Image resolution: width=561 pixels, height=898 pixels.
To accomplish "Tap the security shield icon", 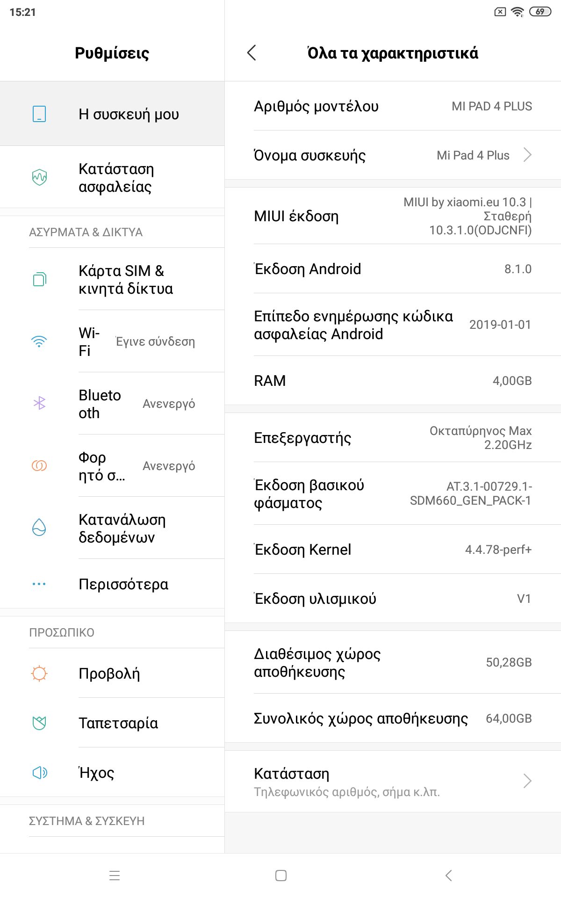I will pos(39,177).
